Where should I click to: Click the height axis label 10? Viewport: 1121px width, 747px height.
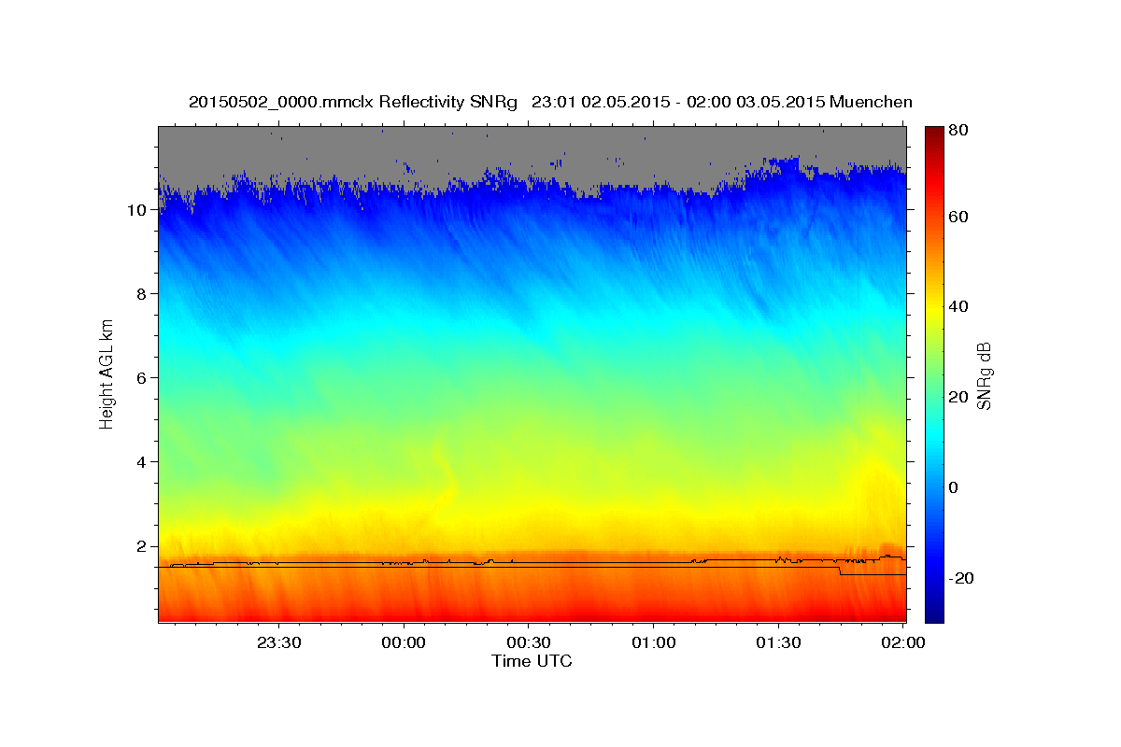[139, 210]
